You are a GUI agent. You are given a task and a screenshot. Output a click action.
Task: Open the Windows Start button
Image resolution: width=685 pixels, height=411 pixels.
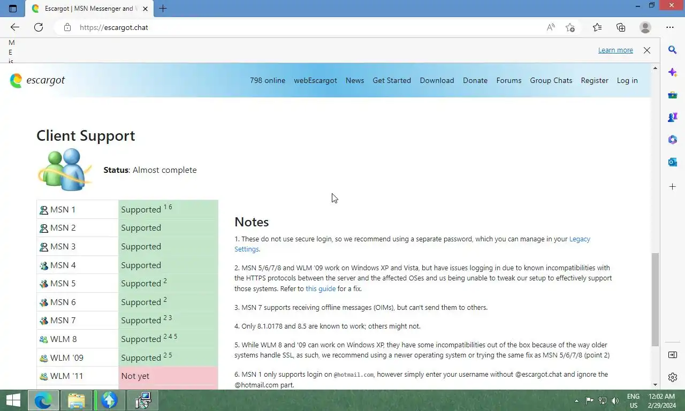[13, 400]
